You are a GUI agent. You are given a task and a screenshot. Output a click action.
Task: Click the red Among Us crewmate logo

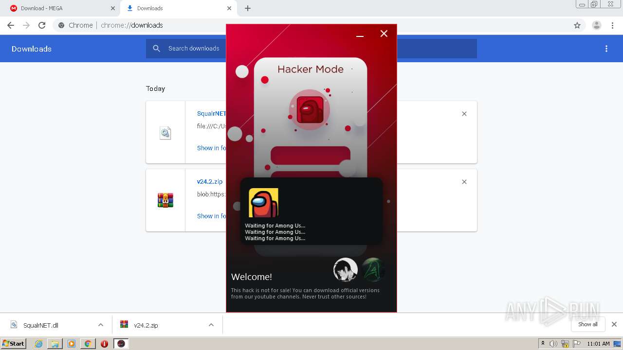pyautogui.click(x=310, y=109)
